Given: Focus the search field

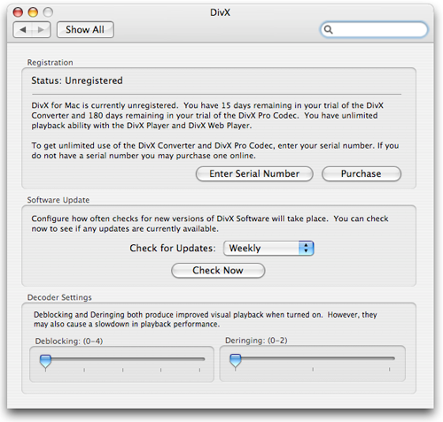Looking at the screenshot, I should click(x=374, y=29).
